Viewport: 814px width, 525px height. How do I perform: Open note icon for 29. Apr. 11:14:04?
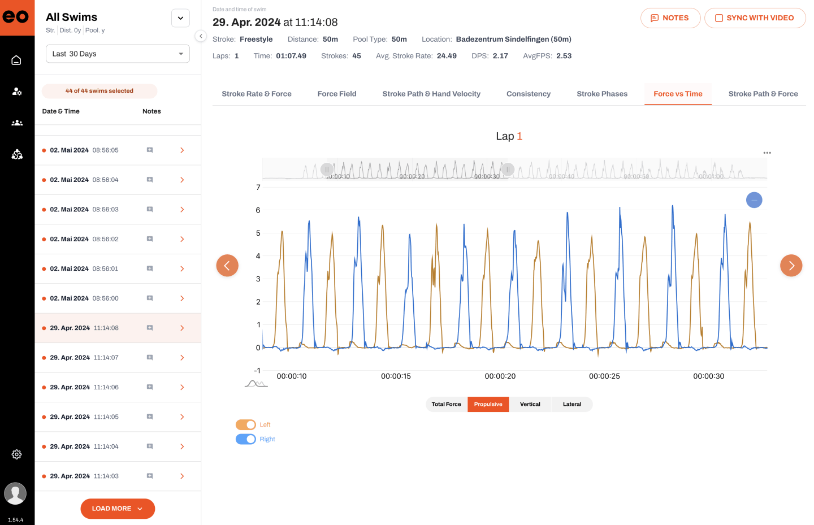click(x=150, y=446)
